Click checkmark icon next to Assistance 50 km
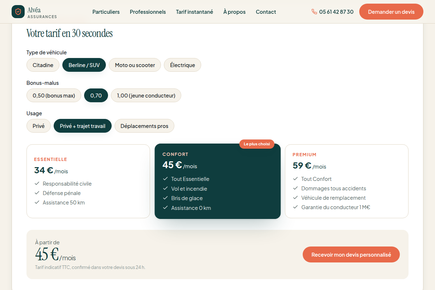The height and width of the screenshot is (290, 435). [37, 202]
